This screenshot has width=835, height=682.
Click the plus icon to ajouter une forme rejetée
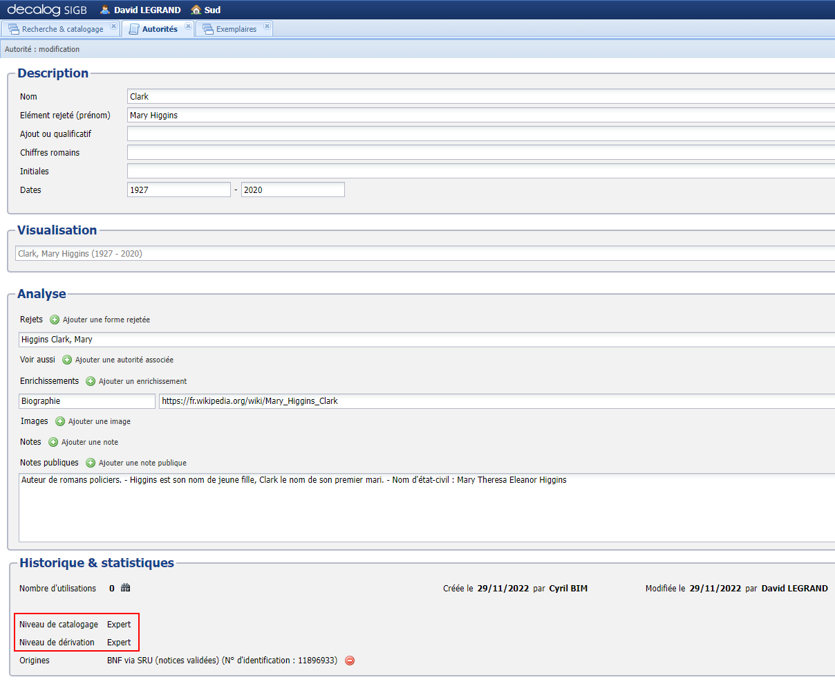click(x=54, y=320)
